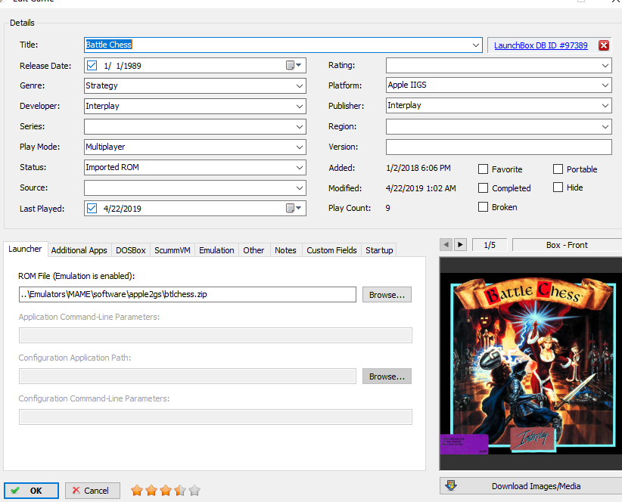Remove LaunchBox DB ID with red X icon
The image size is (622, 502).
tap(604, 45)
